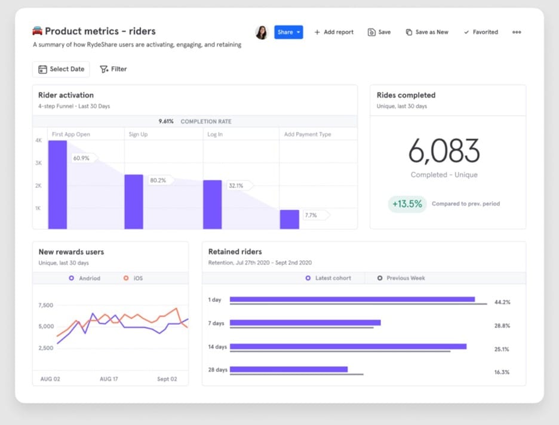This screenshot has width=559, height=425.
Task: Open the Rider activation report title
Action: tap(66, 95)
